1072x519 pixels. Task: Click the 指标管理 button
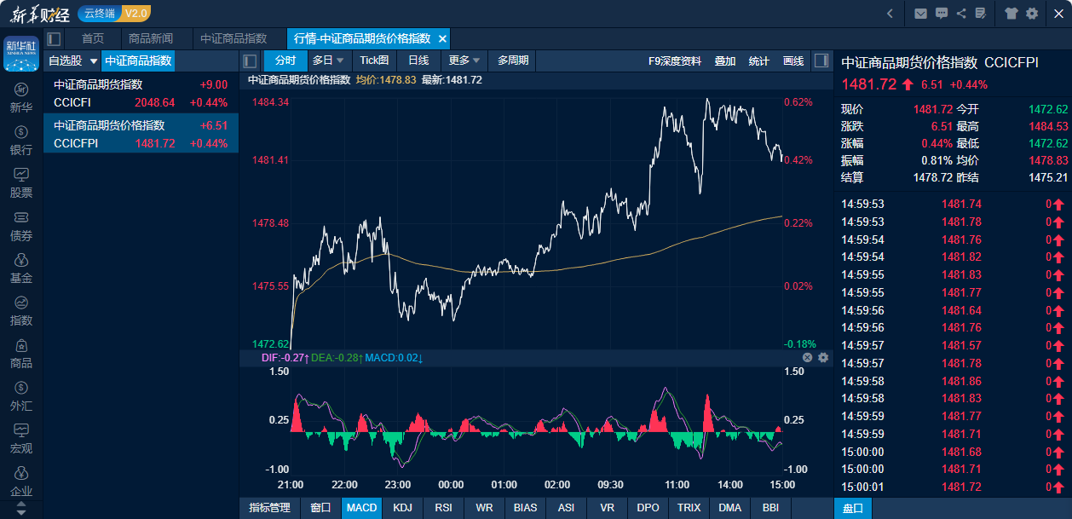click(x=269, y=508)
